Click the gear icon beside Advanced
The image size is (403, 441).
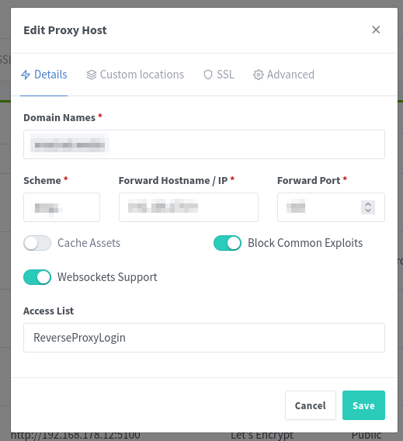click(259, 75)
